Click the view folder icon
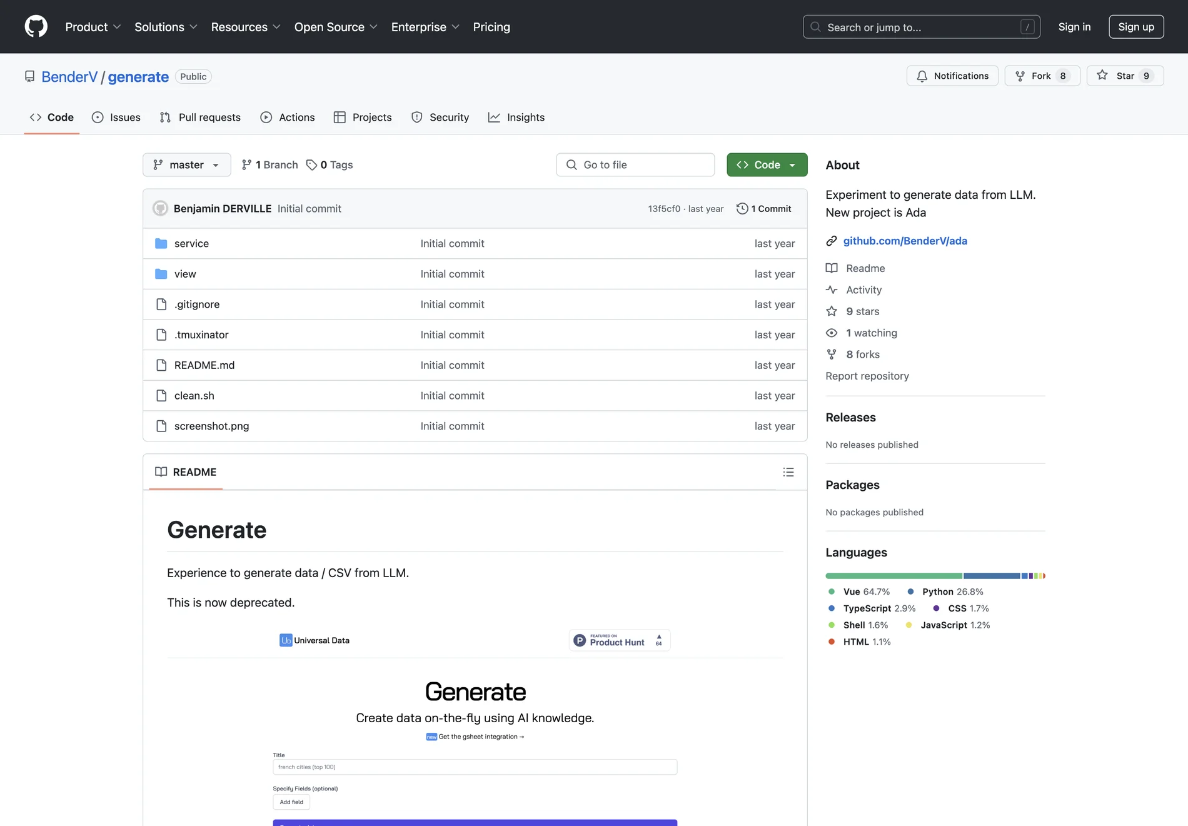 [161, 274]
